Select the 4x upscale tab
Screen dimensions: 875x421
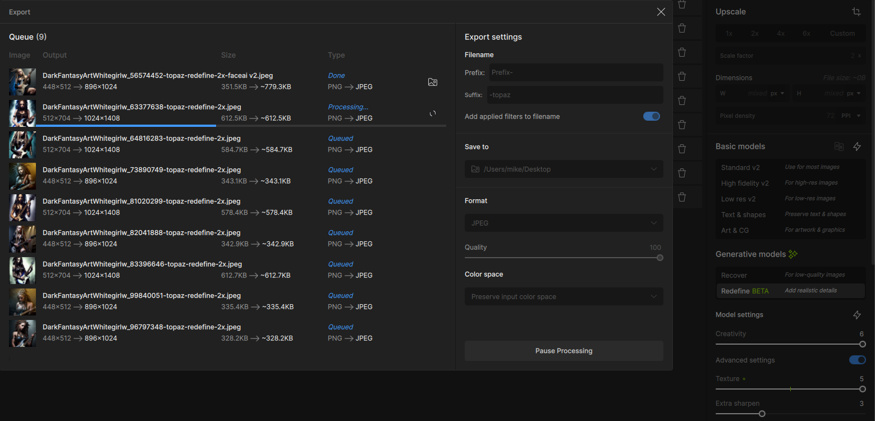[x=781, y=34]
